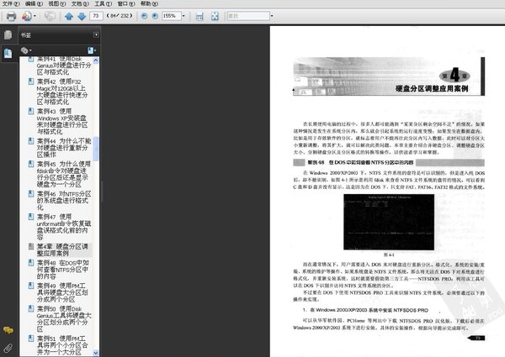
Task: Click the bookmark icon beside 案例49
Action: (31, 286)
